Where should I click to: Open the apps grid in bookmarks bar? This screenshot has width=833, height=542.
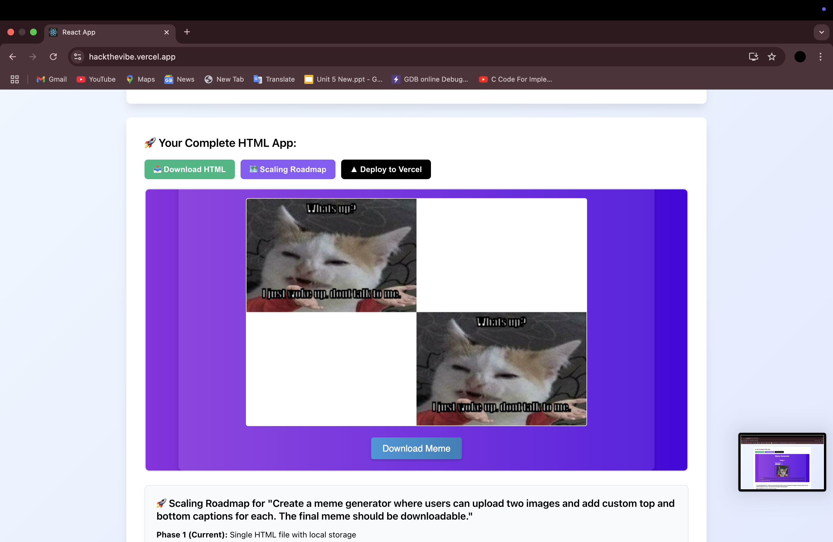click(15, 79)
